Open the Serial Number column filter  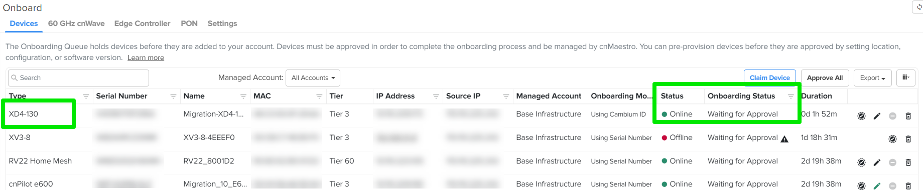coord(173,96)
